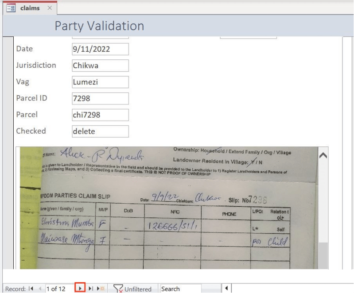Click the image scrollbar thumb

point(323,255)
